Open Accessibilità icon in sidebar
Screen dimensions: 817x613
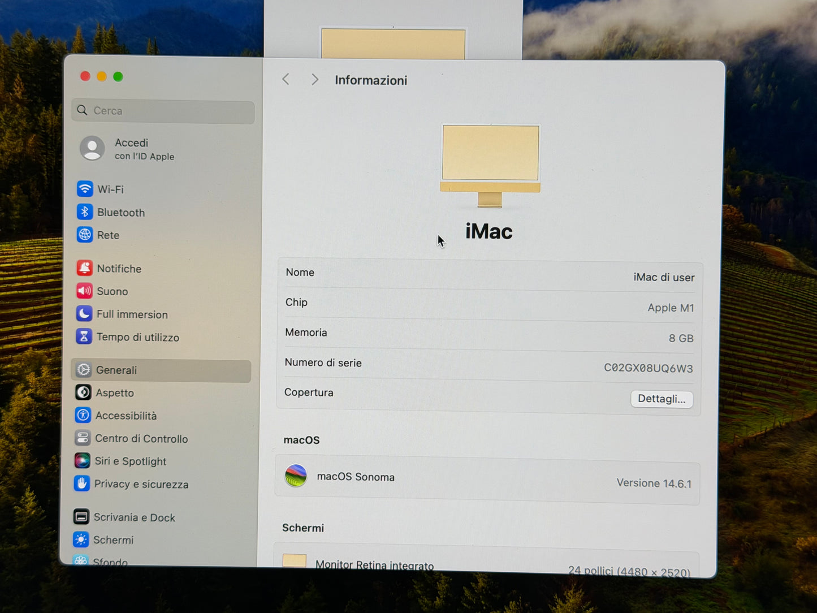pos(83,415)
